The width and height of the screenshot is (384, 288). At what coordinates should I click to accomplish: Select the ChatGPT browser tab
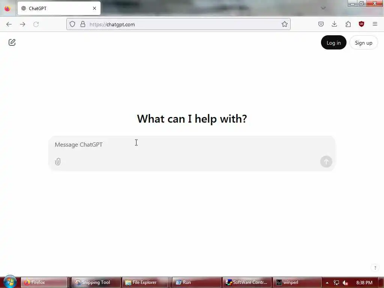point(59,8)
